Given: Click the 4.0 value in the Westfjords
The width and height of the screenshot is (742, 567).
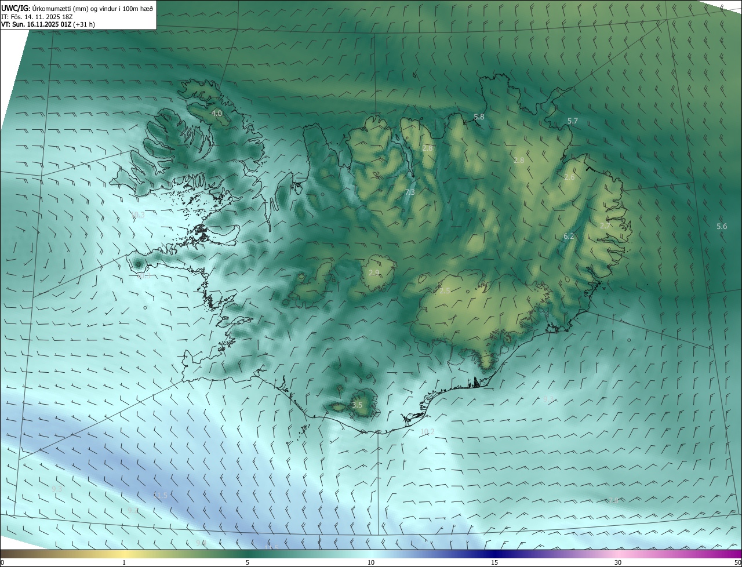Looking at the screenshot, I should (217, 113).
